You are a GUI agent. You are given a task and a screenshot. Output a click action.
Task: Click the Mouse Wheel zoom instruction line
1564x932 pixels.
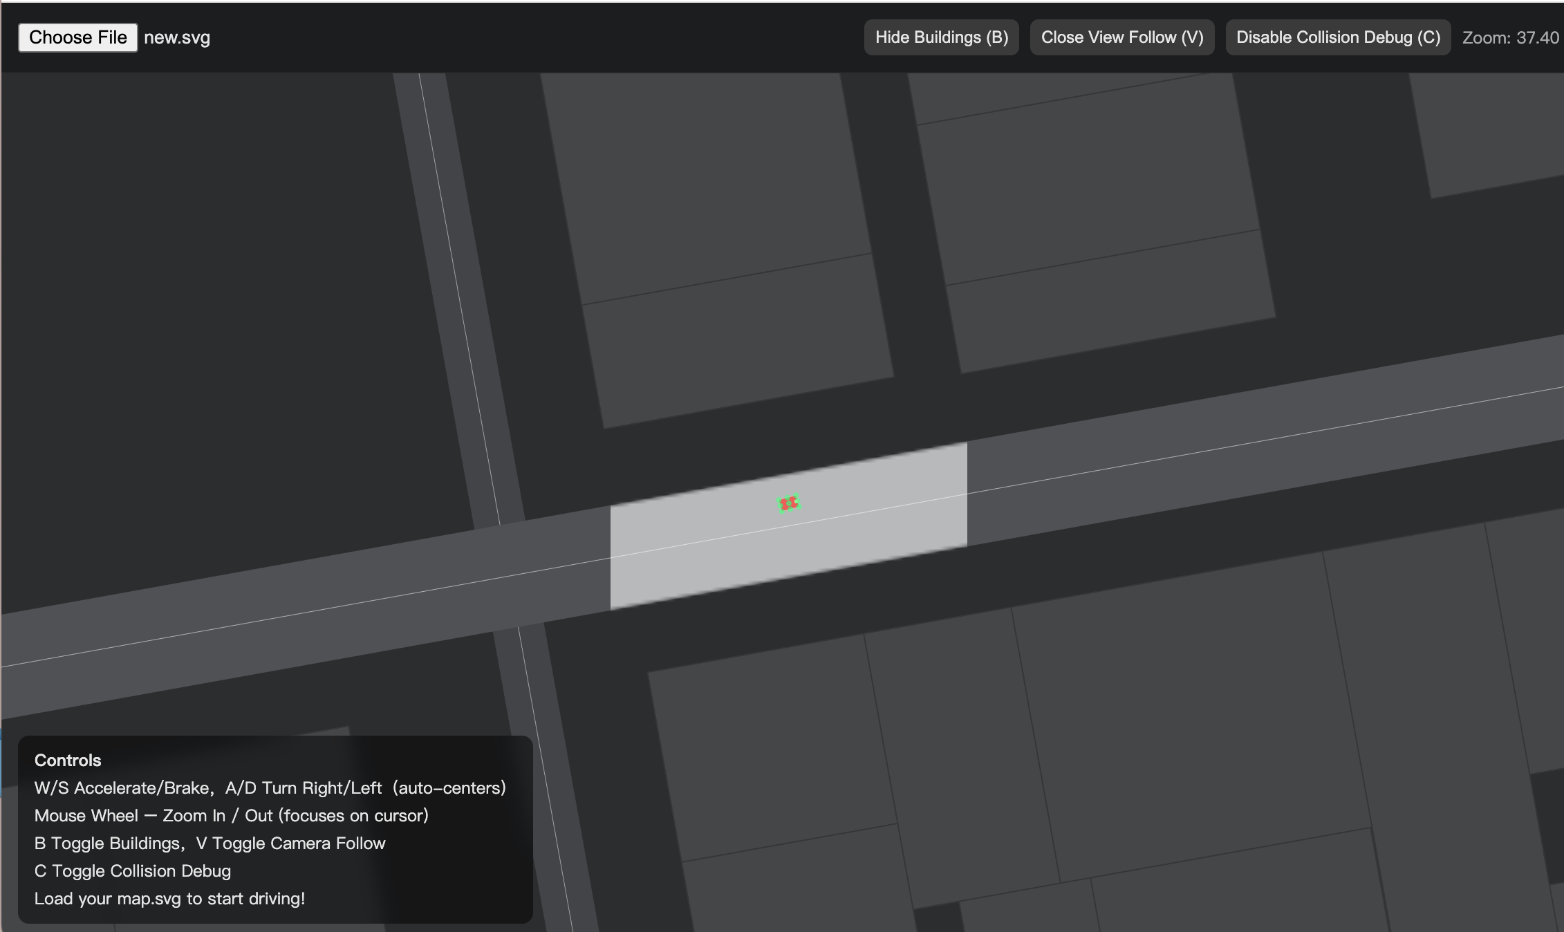pyautogui.click(x=231, y=815)
